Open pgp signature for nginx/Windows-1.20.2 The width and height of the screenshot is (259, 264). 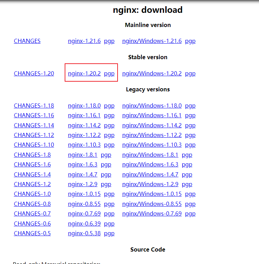[x=190, y=74]
